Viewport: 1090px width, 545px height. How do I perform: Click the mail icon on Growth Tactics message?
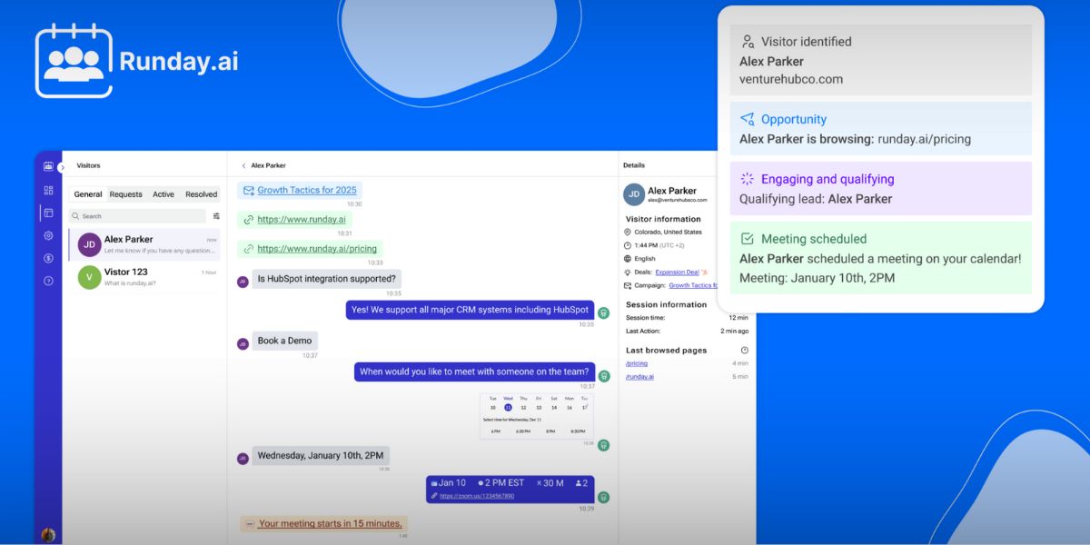tap(249, 191)
